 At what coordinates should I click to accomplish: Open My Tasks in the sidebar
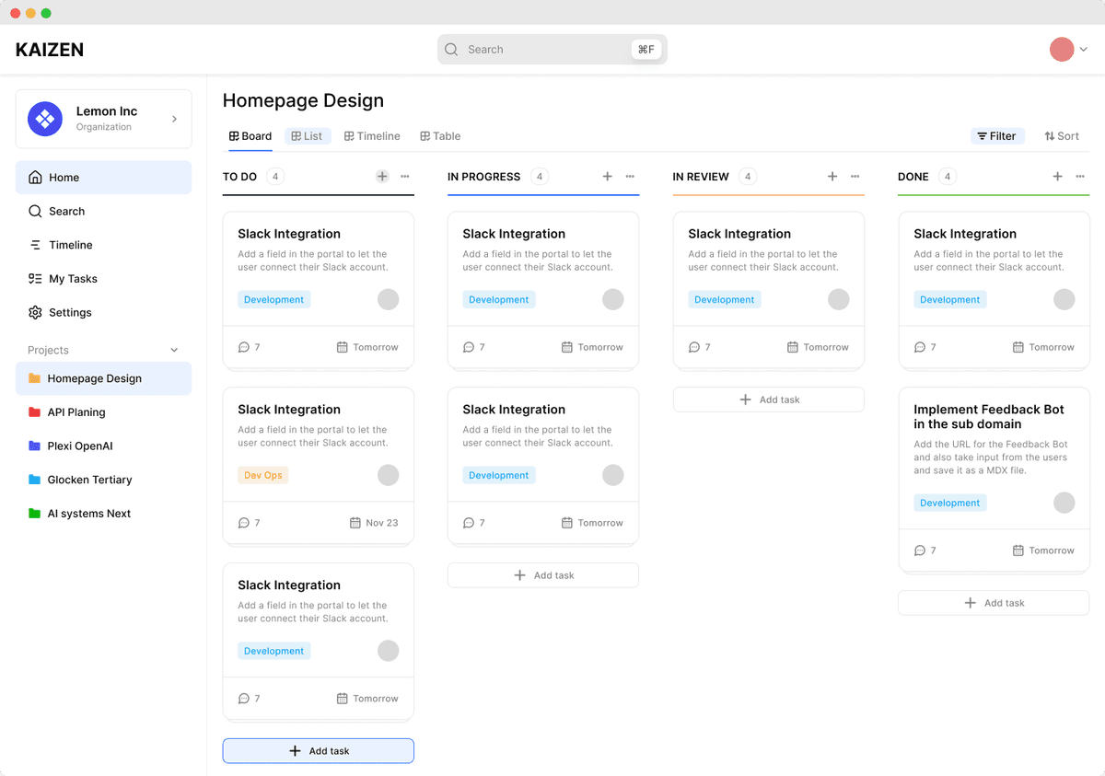tap(103, 279)
